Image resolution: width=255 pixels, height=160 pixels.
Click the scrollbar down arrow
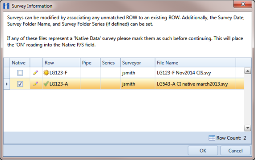tap(247, 128)
